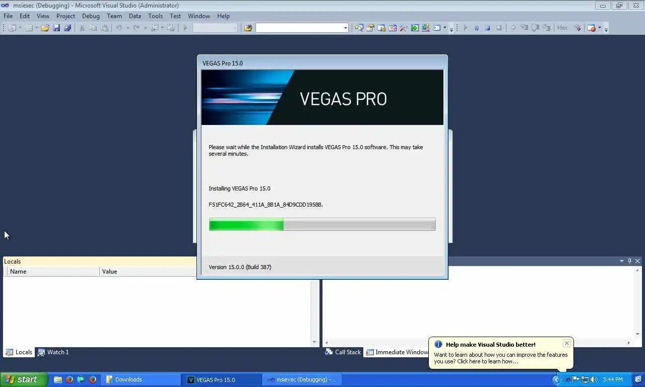This screenshot has width=645, height=387.
Task: Open the right panel window position dropdown
Action: coord(622,261)
